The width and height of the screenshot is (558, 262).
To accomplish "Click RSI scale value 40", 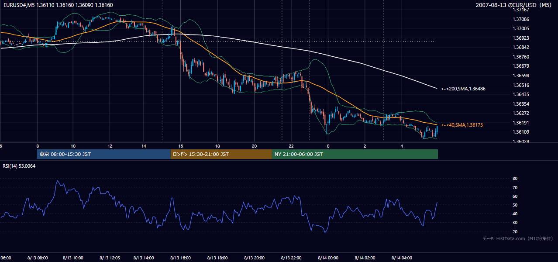I will [x=515, y=214].
